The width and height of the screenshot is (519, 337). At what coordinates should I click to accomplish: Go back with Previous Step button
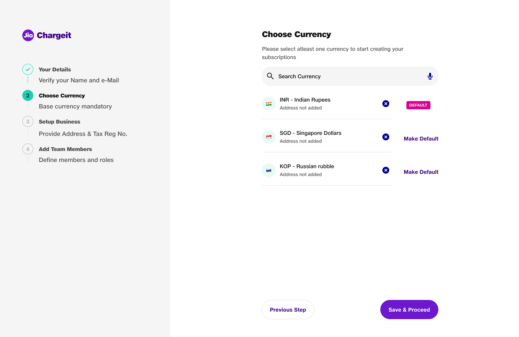tap(288, 310)
